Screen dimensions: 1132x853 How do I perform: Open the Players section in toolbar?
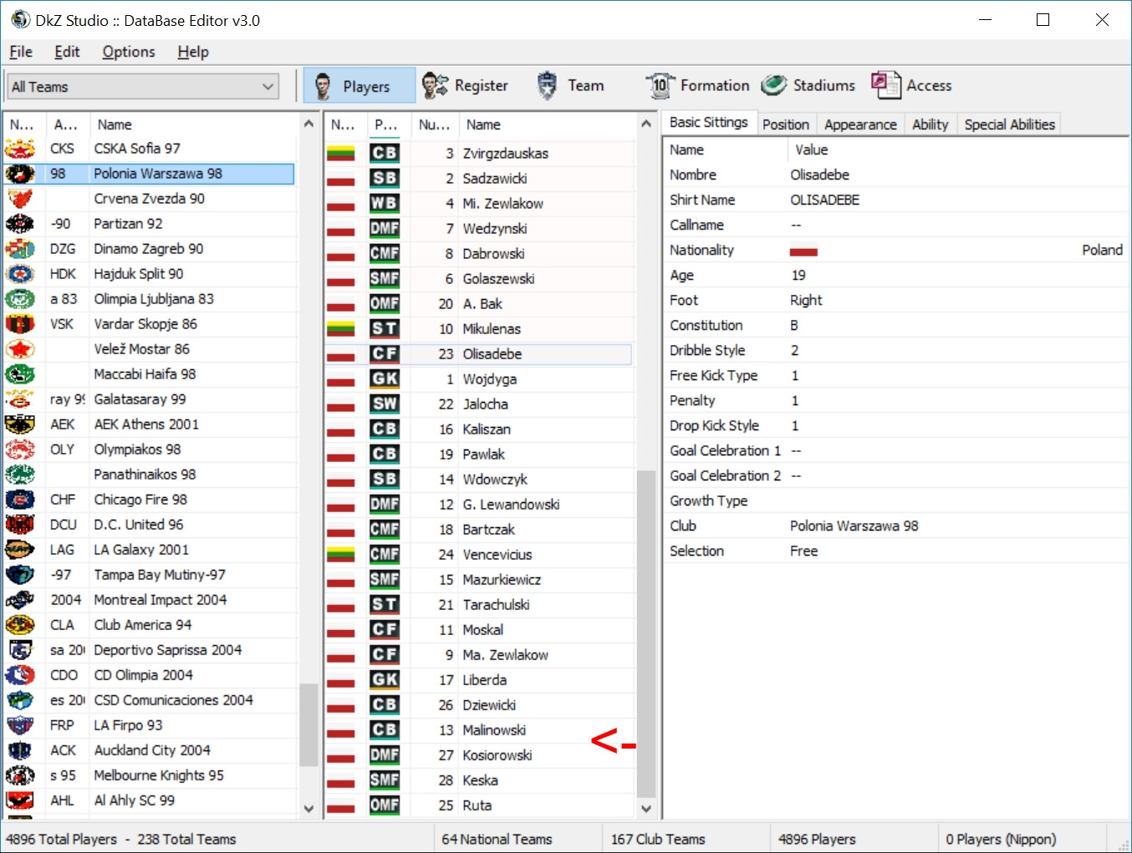pyautogui.click(x=359, y=86)
